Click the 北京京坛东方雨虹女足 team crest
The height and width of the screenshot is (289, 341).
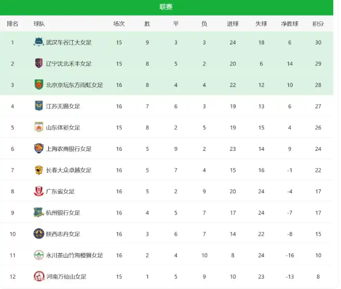38,85
